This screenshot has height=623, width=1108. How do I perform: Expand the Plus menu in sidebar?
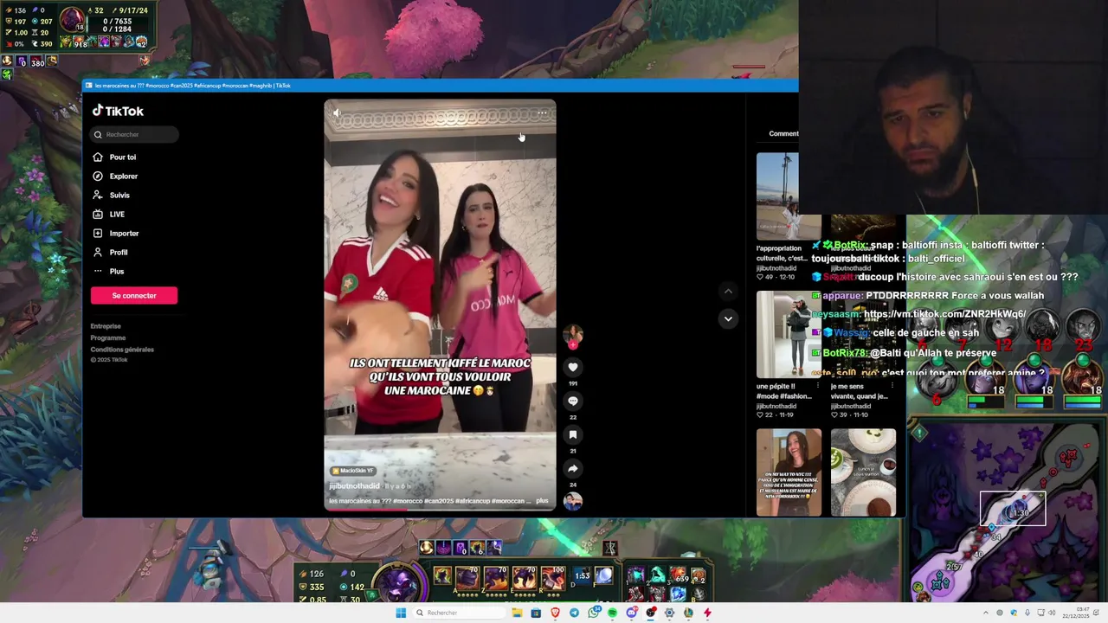click(x=117, y=272)
